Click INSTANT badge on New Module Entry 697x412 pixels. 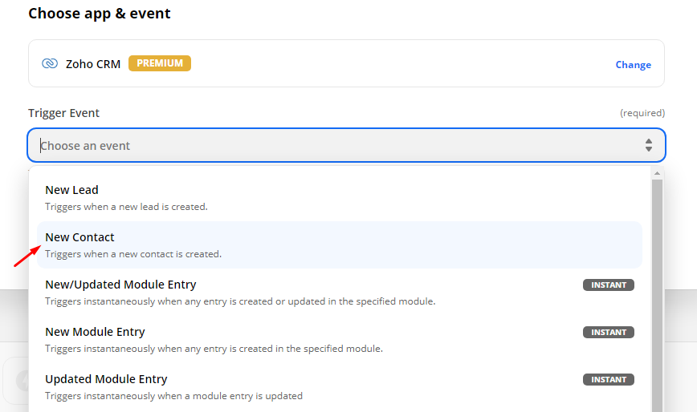[609, 332]
